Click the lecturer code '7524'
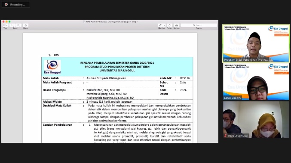Viewport: 291px width, 163px height. coord(183,90)
